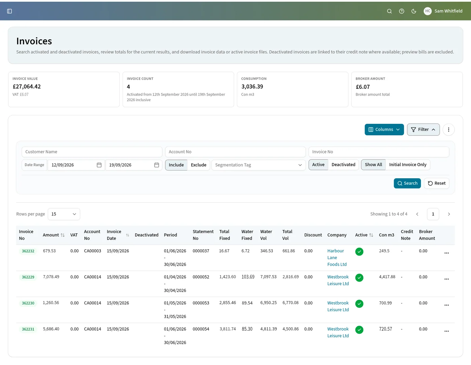
Task: Click amount 679.53 cell
Action: point(49,251)
